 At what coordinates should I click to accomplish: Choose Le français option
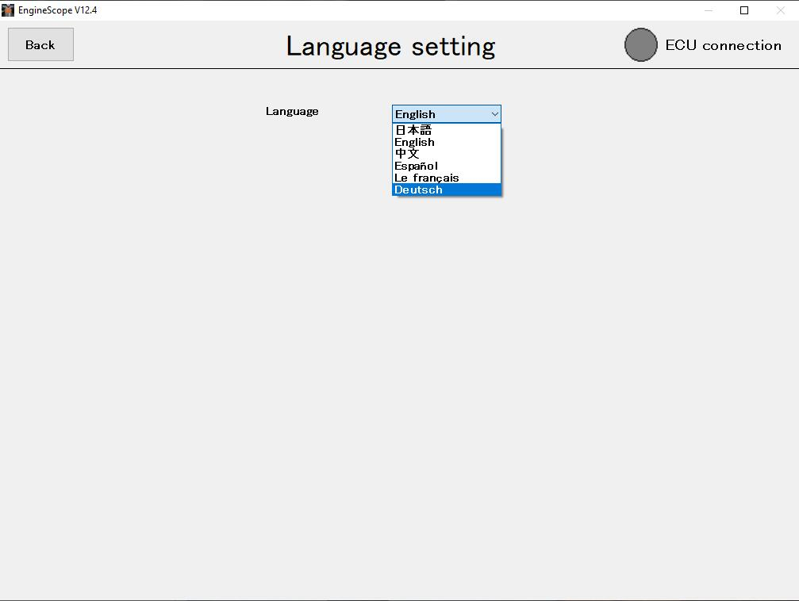coord(447,178)
